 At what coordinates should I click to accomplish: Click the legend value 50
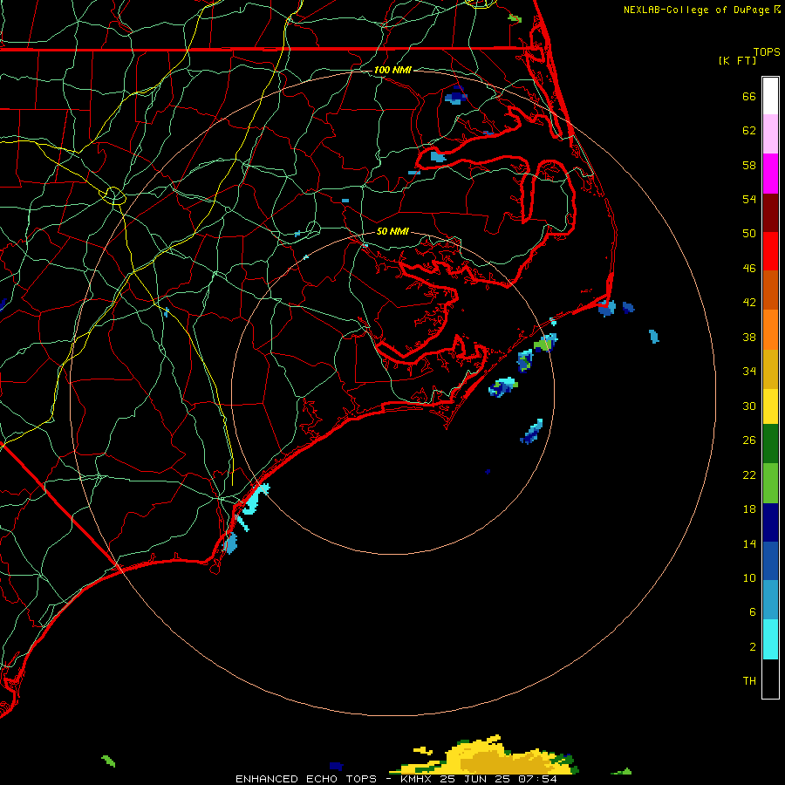(749, 234)
